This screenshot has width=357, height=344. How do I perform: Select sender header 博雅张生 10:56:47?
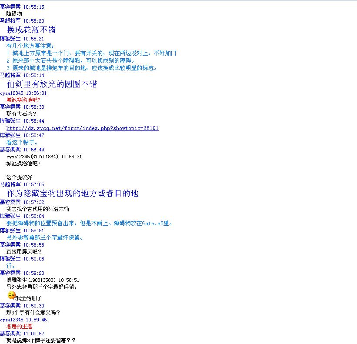coord(22,135)
